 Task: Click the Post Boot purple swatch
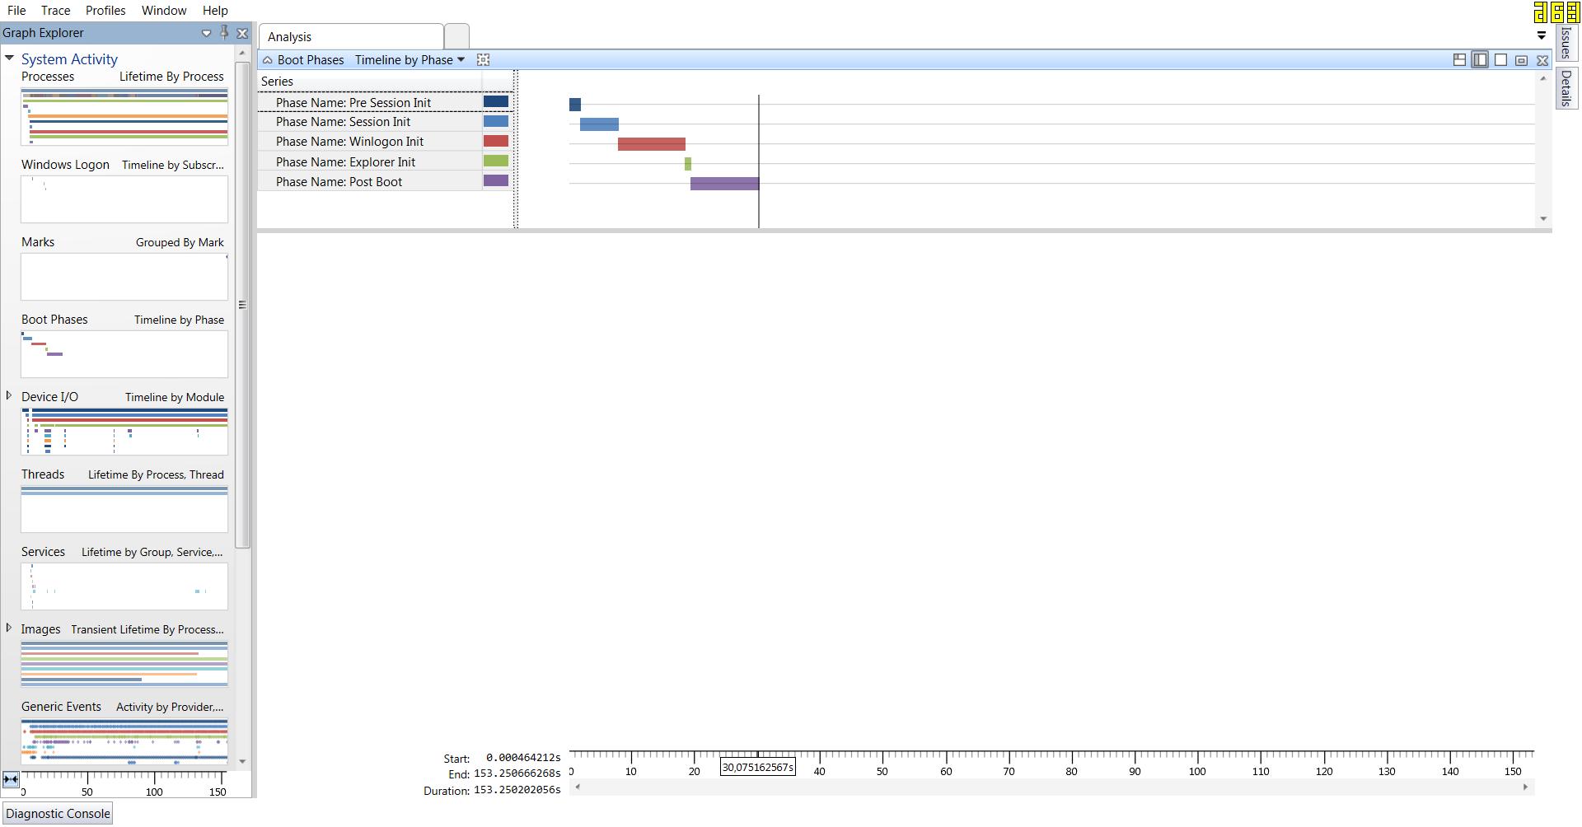(x=496, y=180)
